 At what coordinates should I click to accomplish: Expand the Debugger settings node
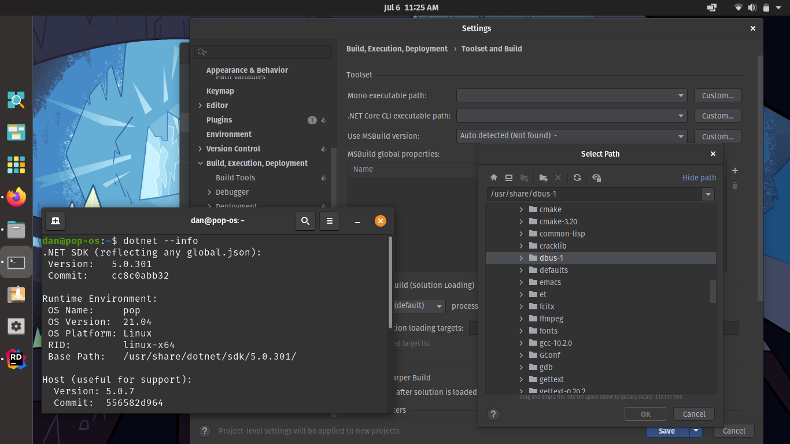tap(209, 192)
